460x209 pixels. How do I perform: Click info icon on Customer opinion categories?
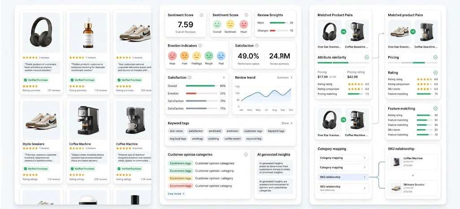click(x=246, y=154)
